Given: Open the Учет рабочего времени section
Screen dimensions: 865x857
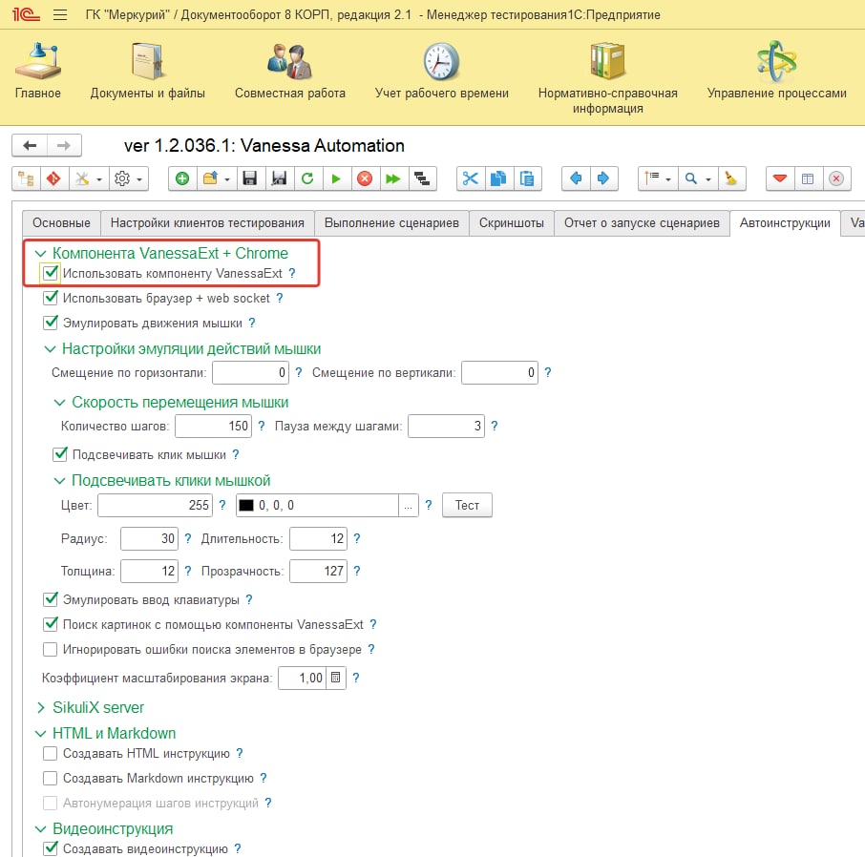Looking at the screenshot, I should pyautogui.click(x=441, y=71).
